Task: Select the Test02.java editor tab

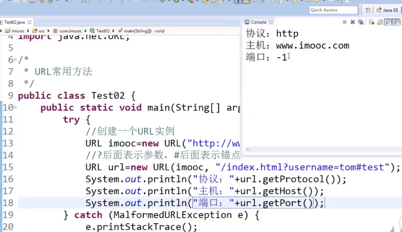Action: (14, 22)
